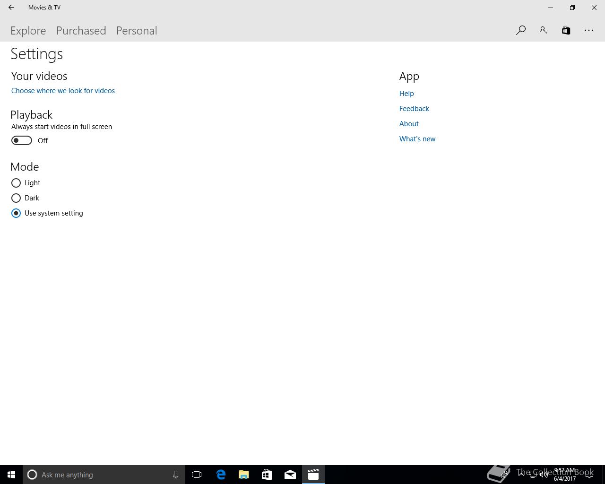Switch to the Explore tab

tap(28, 31)
